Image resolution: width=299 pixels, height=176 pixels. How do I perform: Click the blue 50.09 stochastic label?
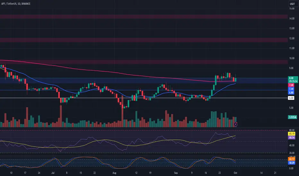pos(292,163)
